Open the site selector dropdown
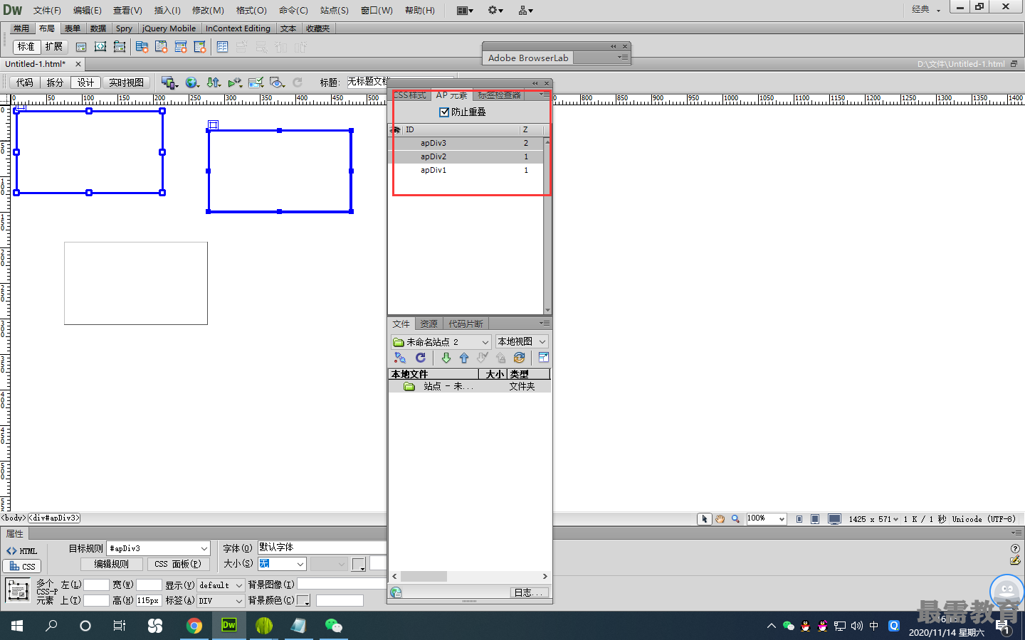Screen dimensions: 1025x640 441,342
